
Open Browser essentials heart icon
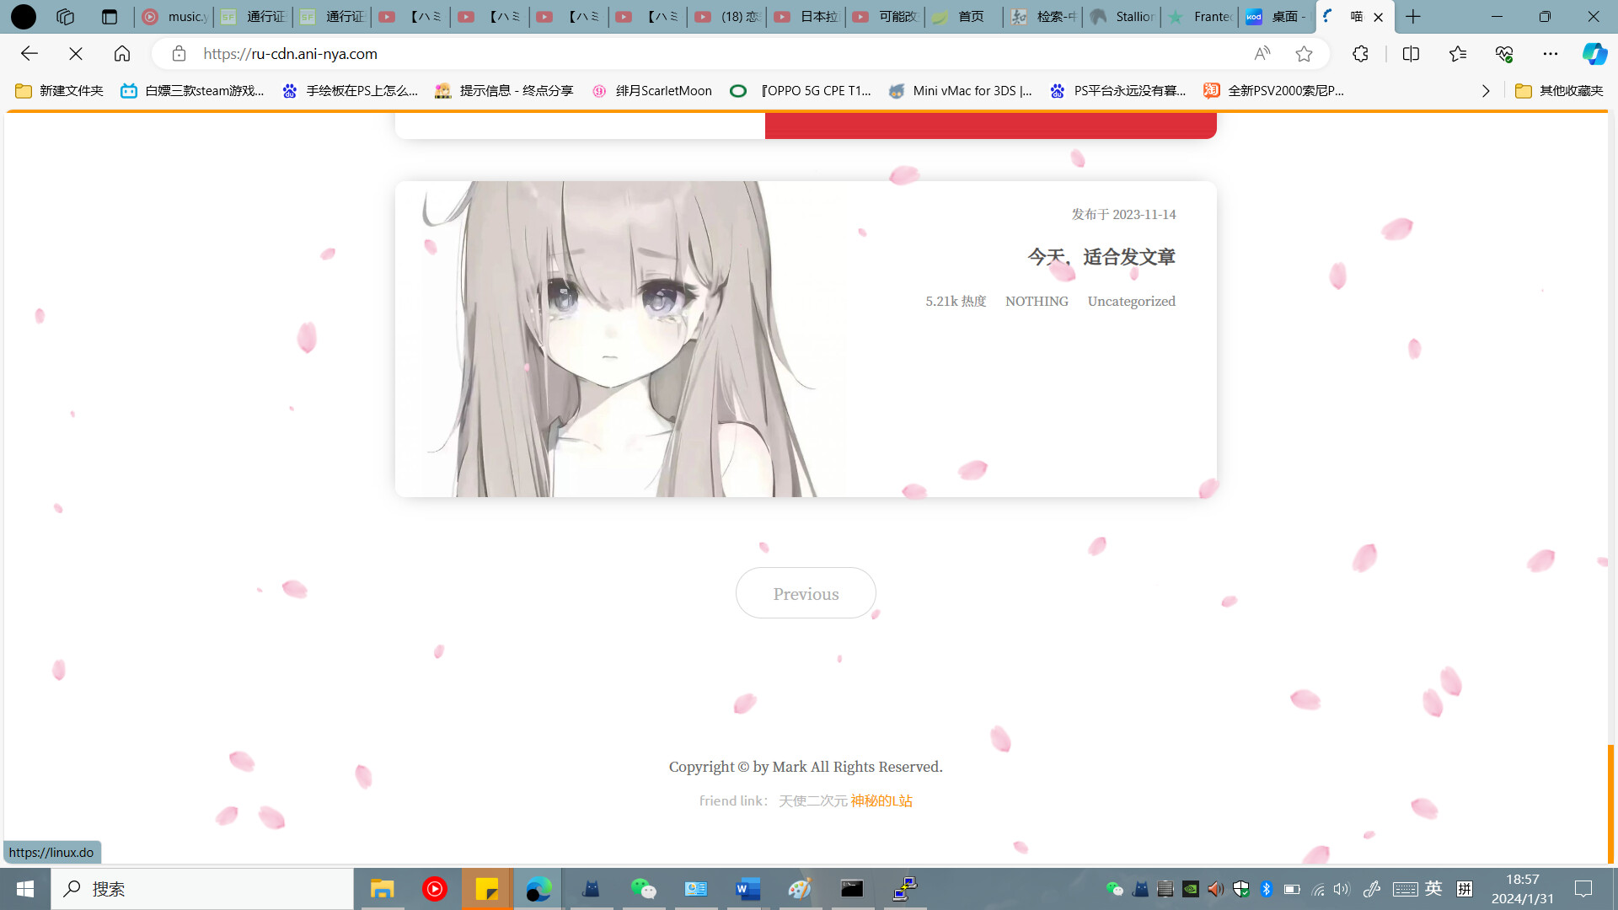pos(1504,54)
